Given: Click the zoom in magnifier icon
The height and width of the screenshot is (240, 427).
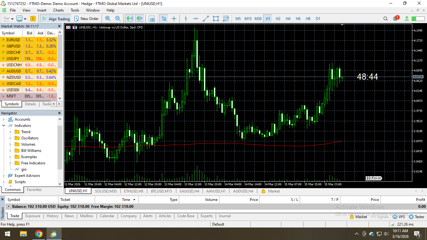Looking at the screenshot, I should (108, 19).
